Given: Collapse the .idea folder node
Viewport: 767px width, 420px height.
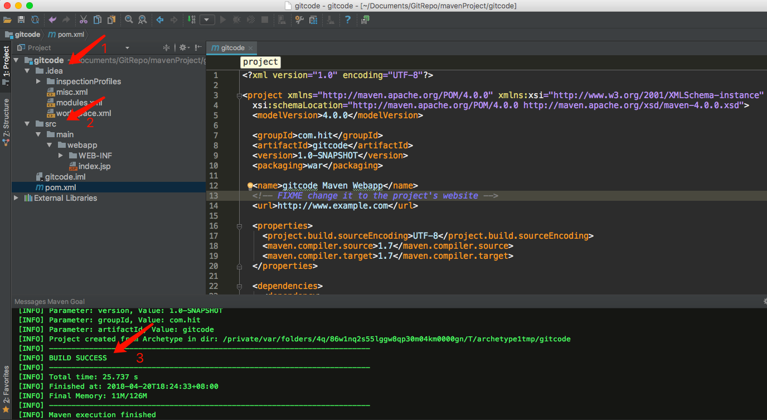Looking at the screenshot, I should [27, 71].
